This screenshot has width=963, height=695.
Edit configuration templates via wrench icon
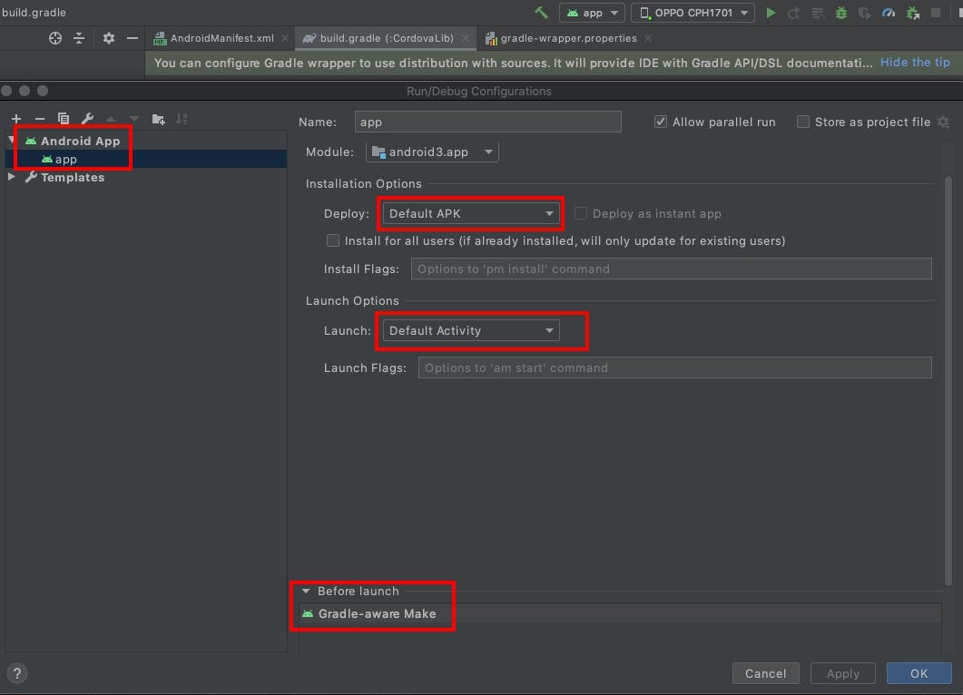click(x=87, y=118)
